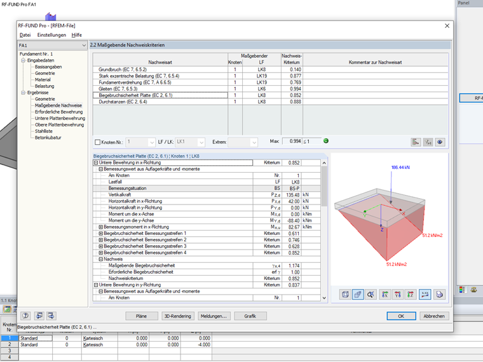Screen dimensions: 483x362
Task: Switch to view along the Y axis
Action: coord(398,294)
